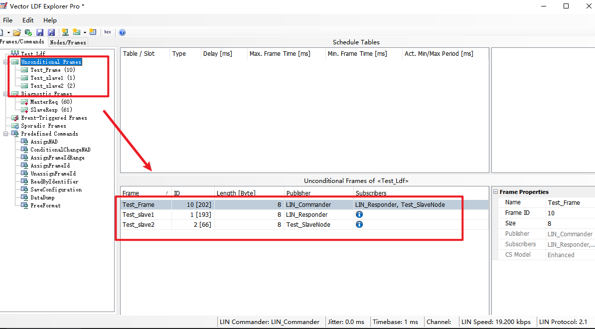Select Sporadic Frames tree node

click(x=43, y=126)
